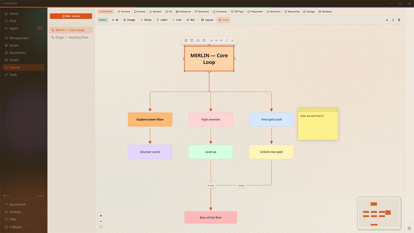Add an Off-Page flowchart shape
Image resolution: width=414 pixels, height=233 pixels.
(237, 12)
